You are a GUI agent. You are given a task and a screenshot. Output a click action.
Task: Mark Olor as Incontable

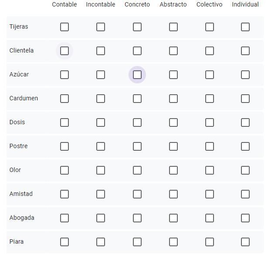coord(101,170)
